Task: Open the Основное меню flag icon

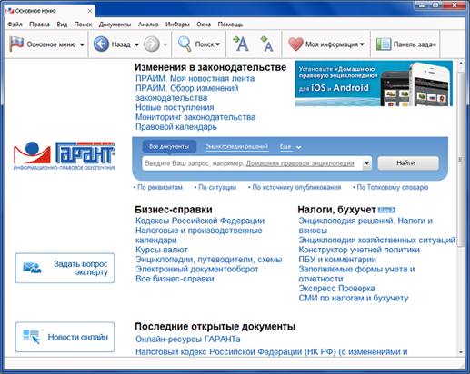Action: tap(16, 44)
